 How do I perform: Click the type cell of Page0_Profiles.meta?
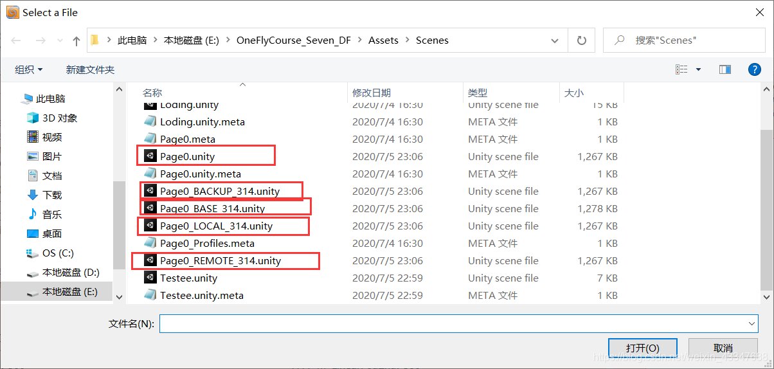tap(492, 243)
